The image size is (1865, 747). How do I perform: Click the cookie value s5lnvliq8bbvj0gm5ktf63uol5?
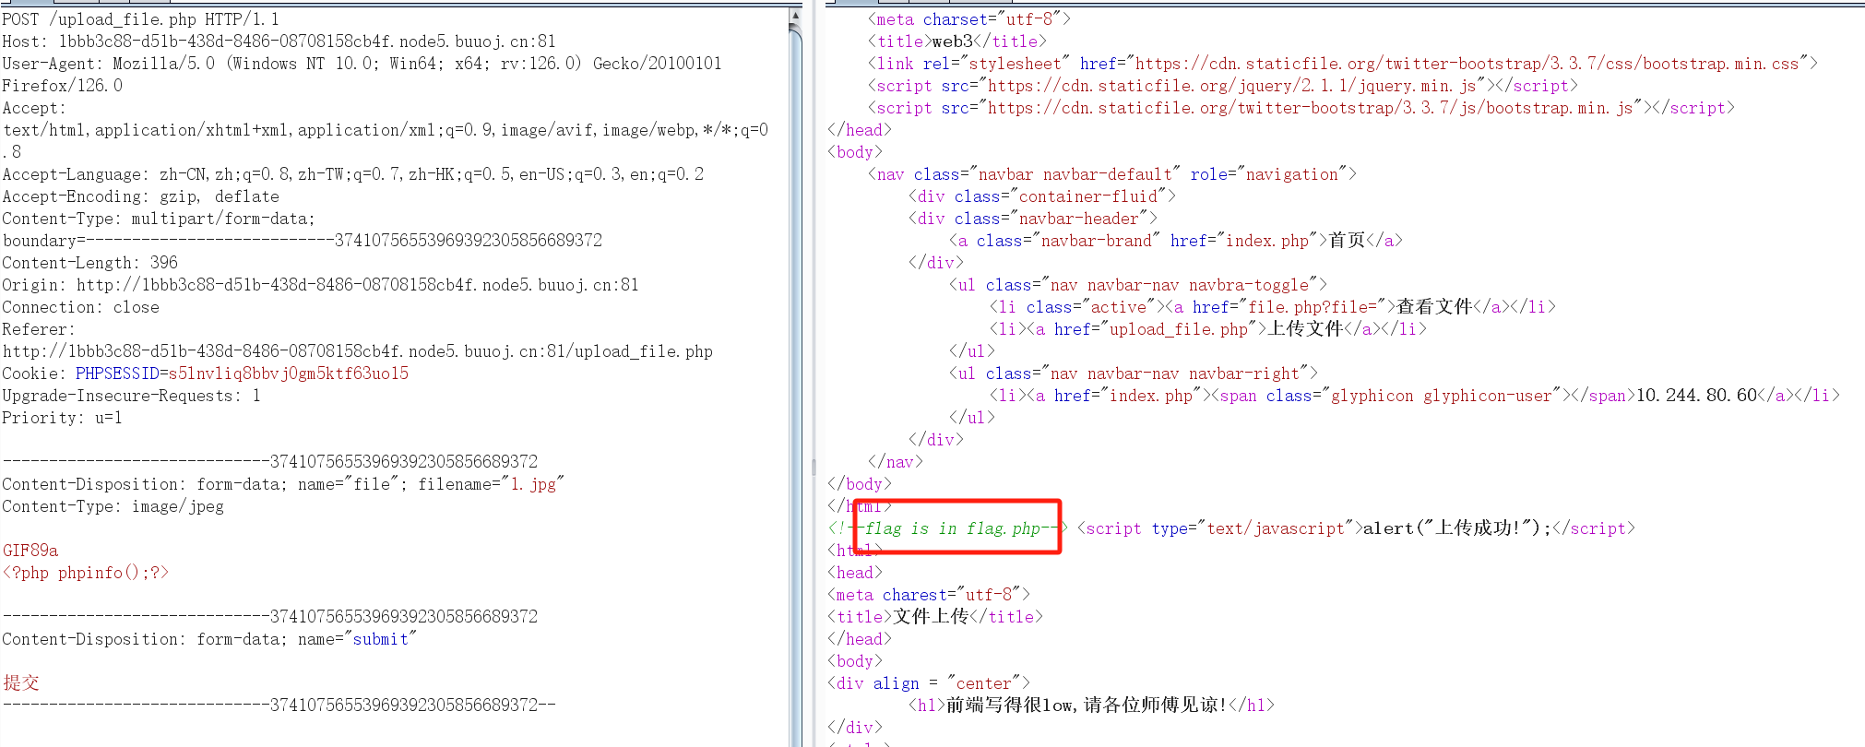288,373
